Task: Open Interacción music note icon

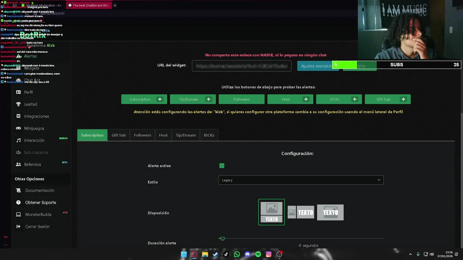Action: [18, 140]
